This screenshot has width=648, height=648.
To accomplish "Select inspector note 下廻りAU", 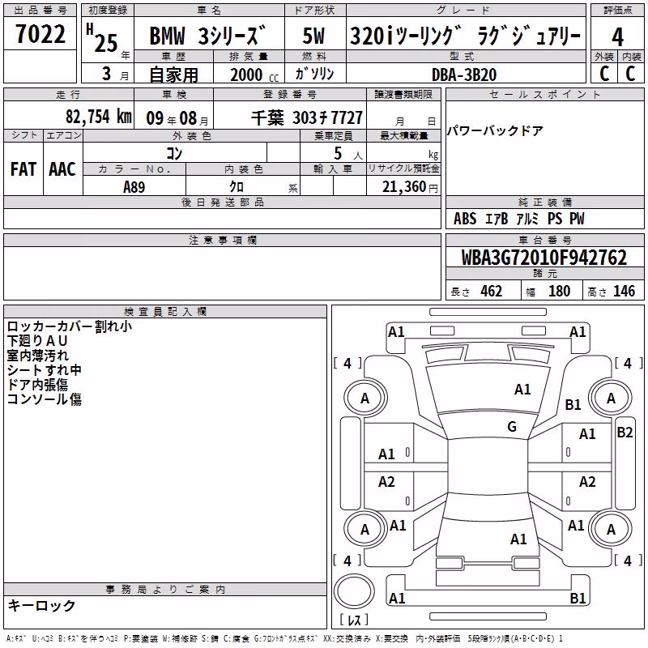I will tap(37, 341).
